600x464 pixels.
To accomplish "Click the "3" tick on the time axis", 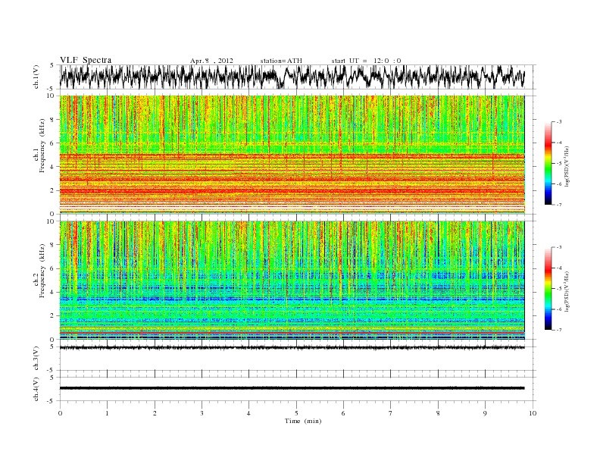I will coord(202,413).
